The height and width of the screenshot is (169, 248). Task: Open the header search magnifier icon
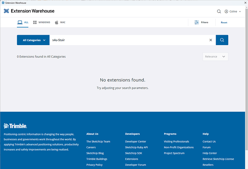click(219, 11)
